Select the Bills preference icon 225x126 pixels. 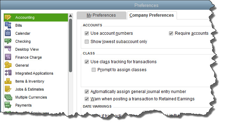8,25
